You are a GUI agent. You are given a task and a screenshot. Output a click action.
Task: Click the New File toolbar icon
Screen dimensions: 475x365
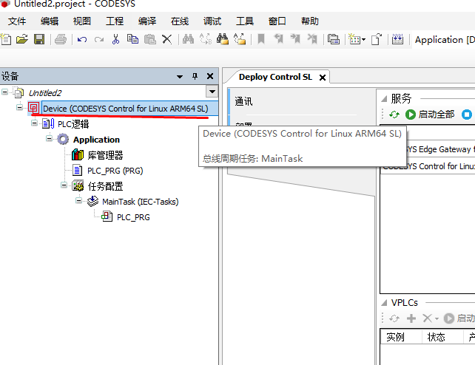pos(5,39)
